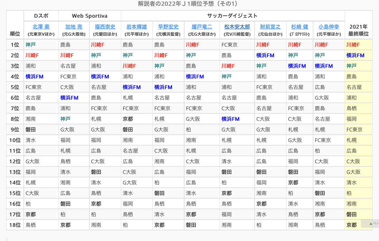Screen dimensions: 379x241
Task: Select 横浜FM in 財前宣之's 2位 cell
Action: pos(266,55)
